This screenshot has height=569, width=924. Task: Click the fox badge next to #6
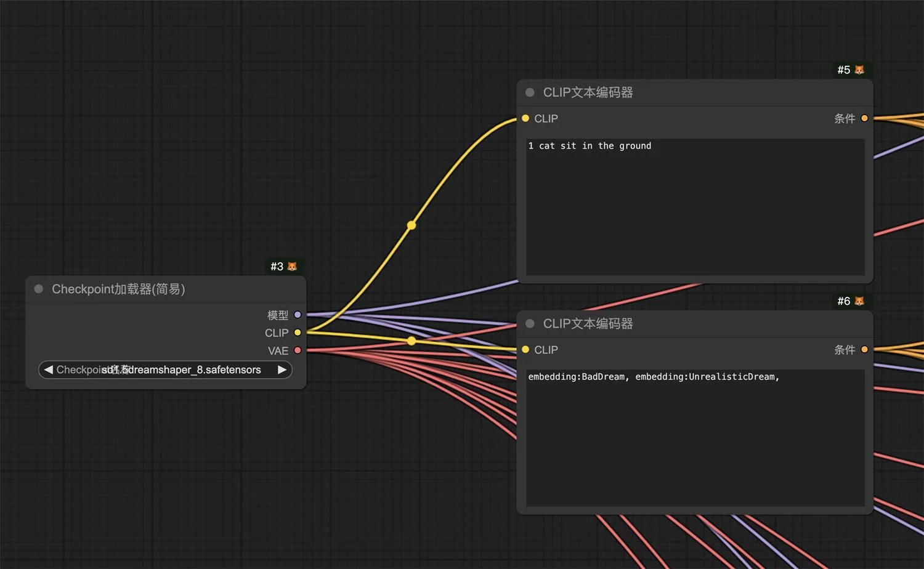[859, 301]
